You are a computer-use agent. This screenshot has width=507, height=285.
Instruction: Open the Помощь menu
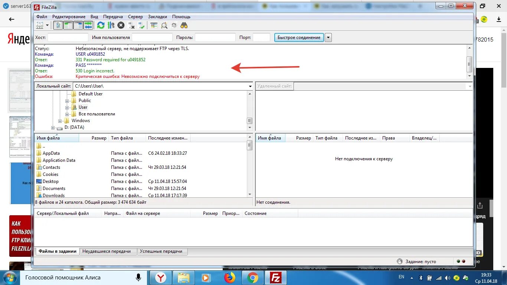[x=181, y=17]
